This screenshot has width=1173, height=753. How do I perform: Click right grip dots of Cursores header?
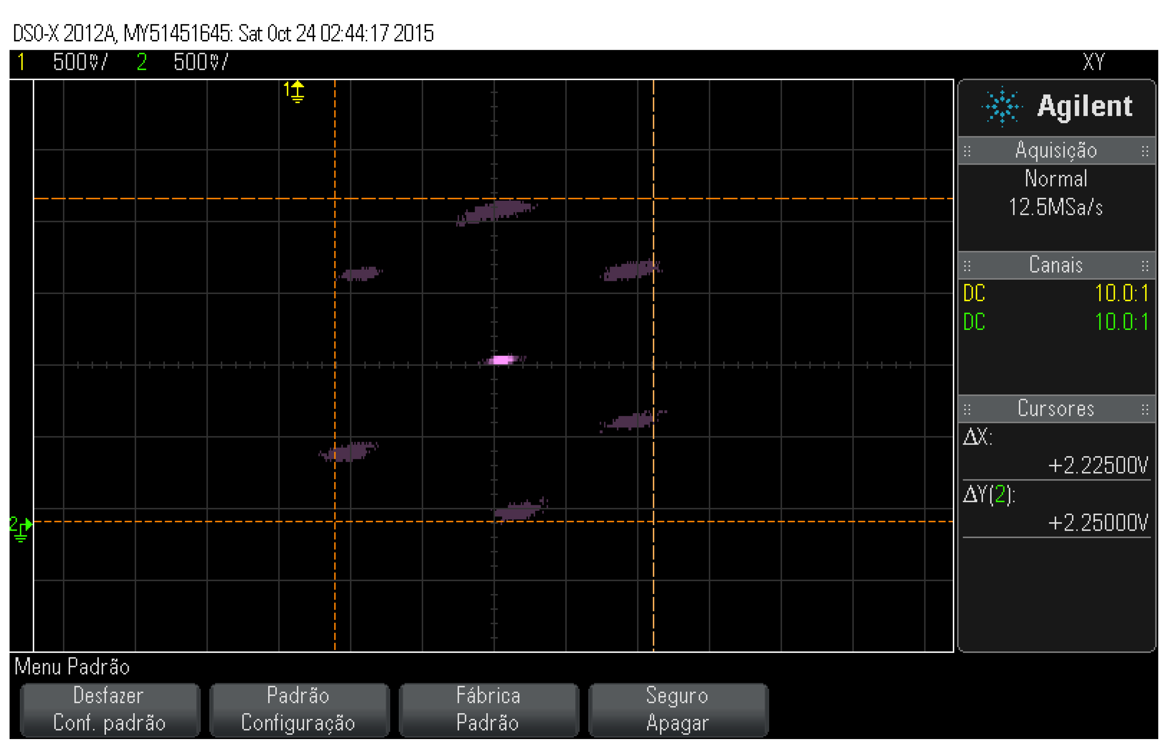[x=1145, y=409]
